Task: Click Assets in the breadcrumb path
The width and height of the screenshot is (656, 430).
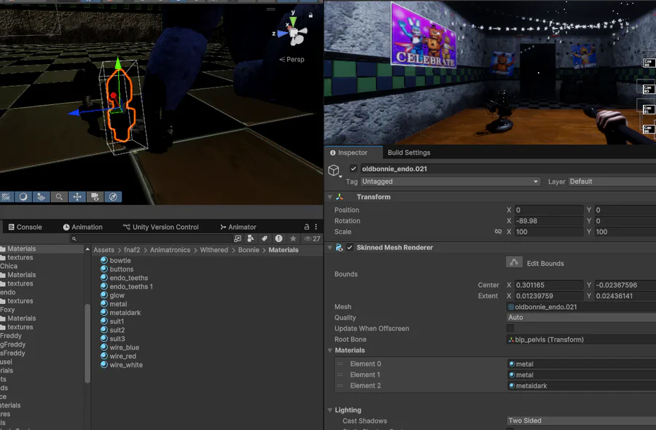Action: [x=104, y=250]
